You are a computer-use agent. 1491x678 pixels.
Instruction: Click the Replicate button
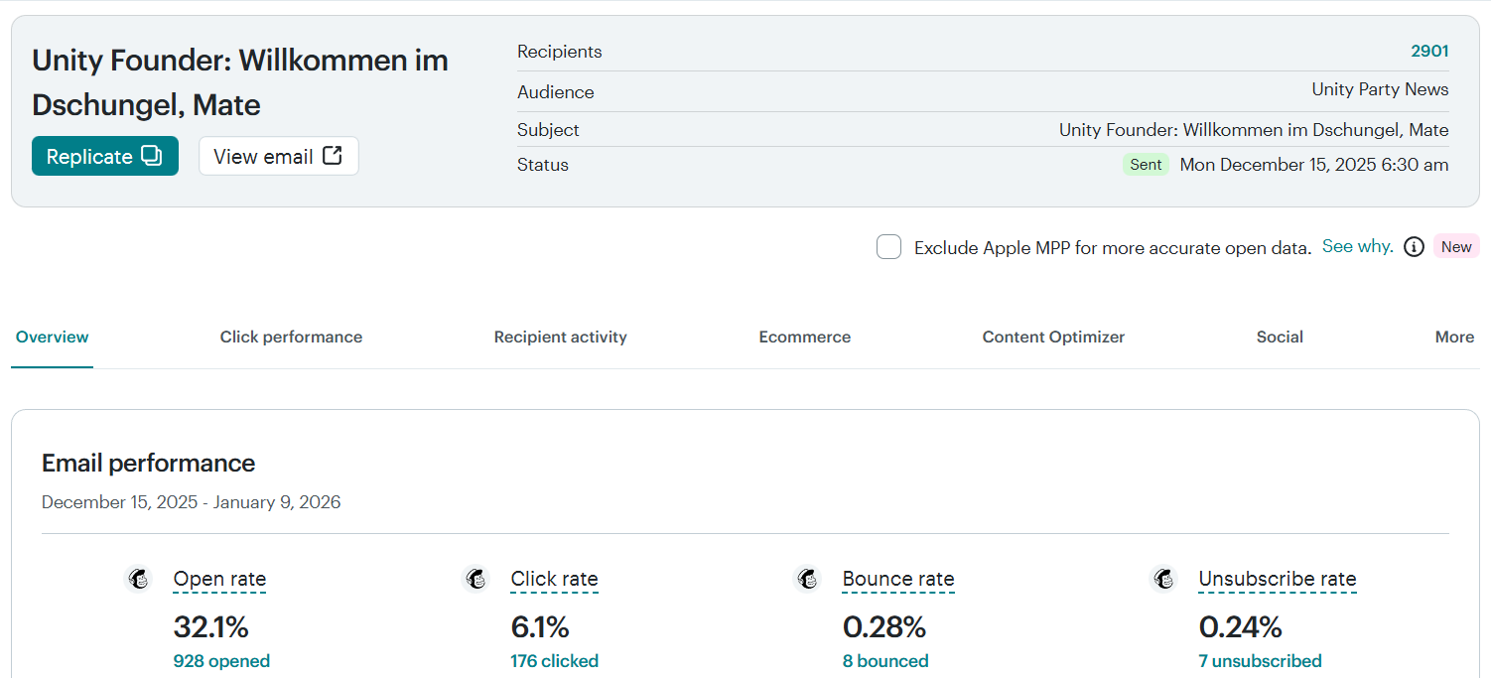point(105,156)
